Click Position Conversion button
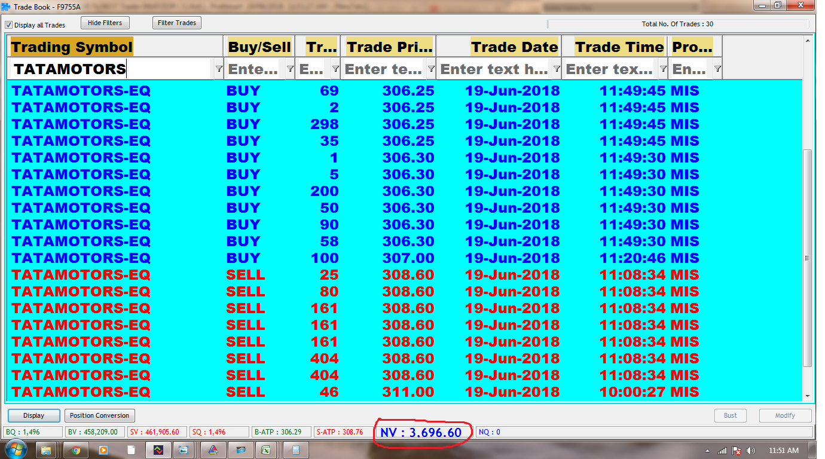This screenshot has height=459, width=825. pos(99,415)
